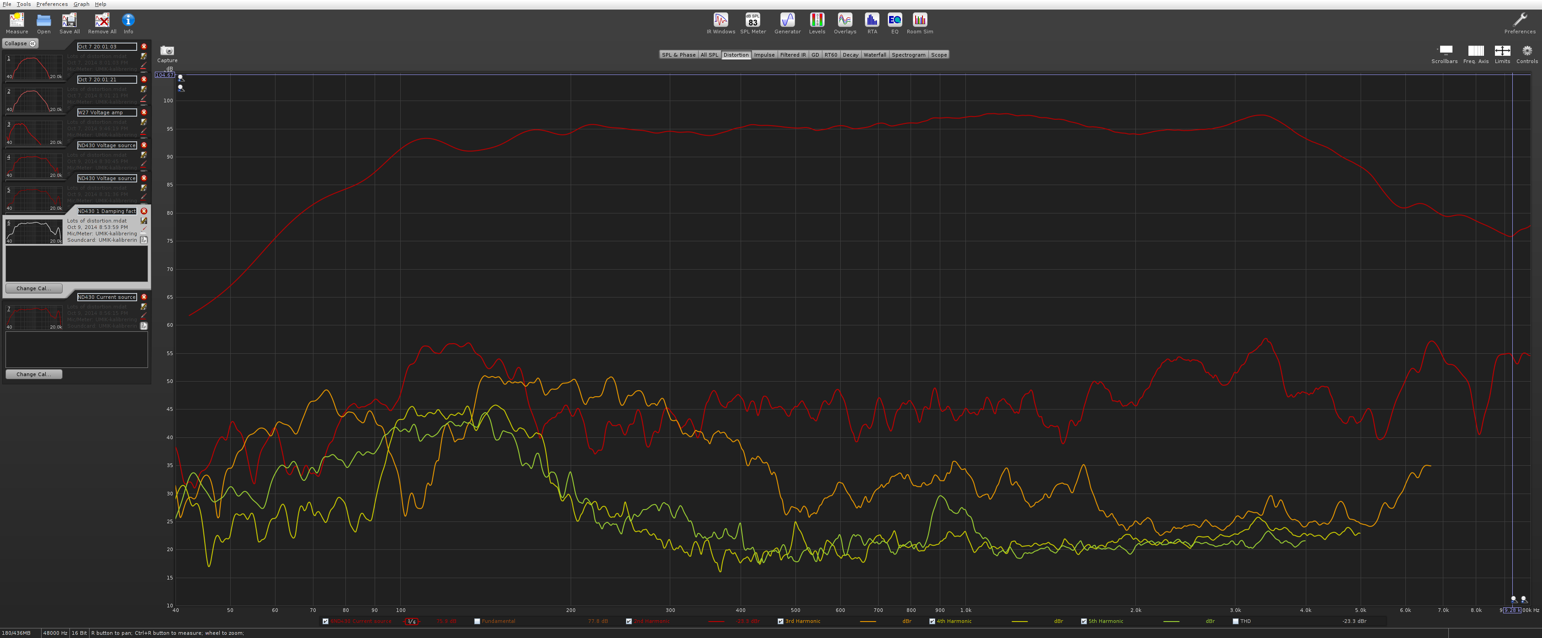Remove the ND430 Current source measurement
1542x638 pixels.
[143, 297]
